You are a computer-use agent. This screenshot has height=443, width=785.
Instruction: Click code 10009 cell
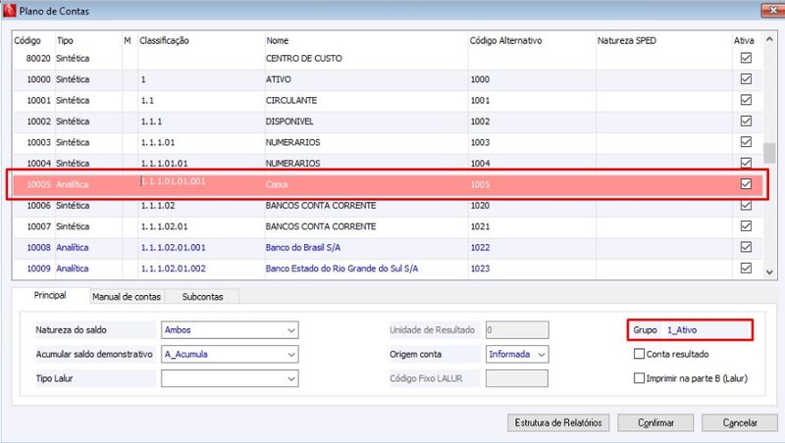tap(38, 269)
